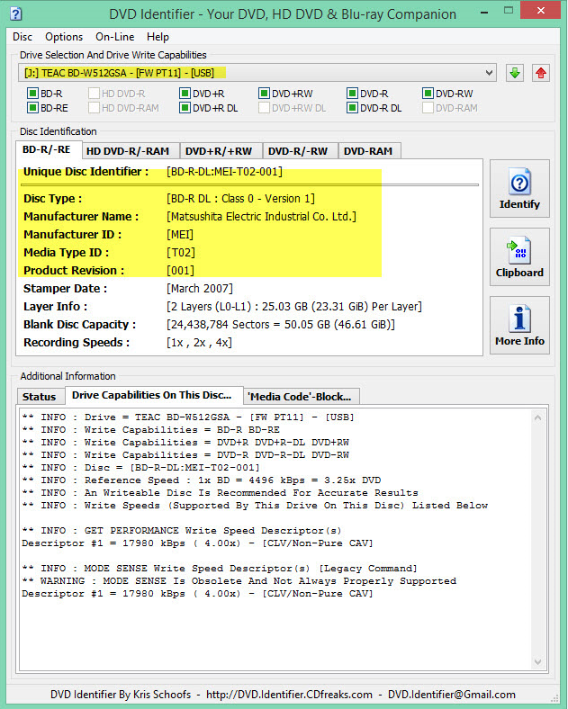The height and width of the screenshot is (709, 568).
Task: Switch to the HD DVD-R/-RAM tab
Action: pyautogui.click(x=128, y=151)
